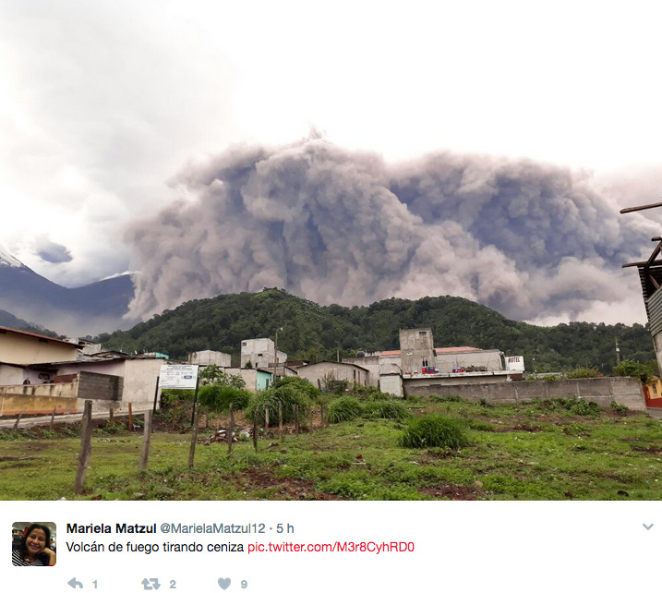Click the 5 h timestamp
The height and width of the screenshot is (593, 662).
click(x=285, y=528)
